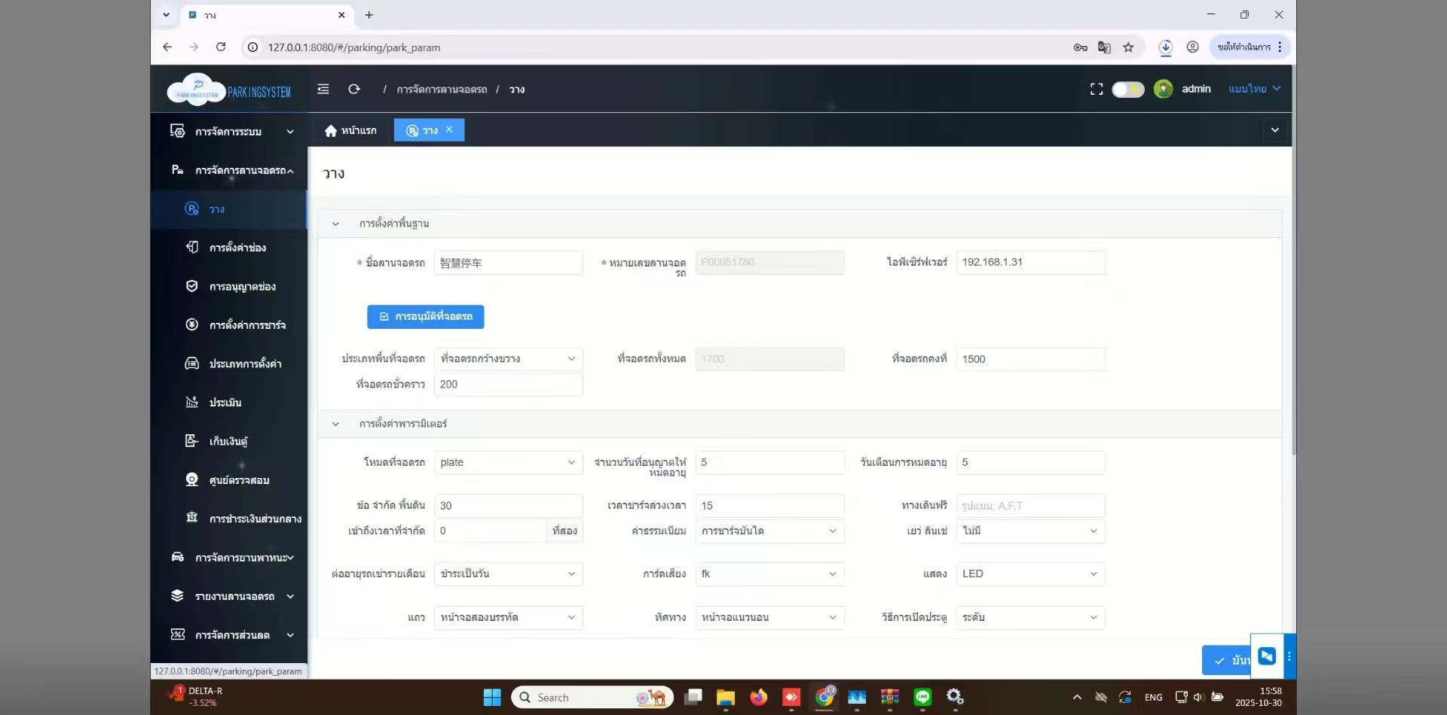Close the วาง tab
The width and height of the screenshot is (1447, 715).
[449, 129]
